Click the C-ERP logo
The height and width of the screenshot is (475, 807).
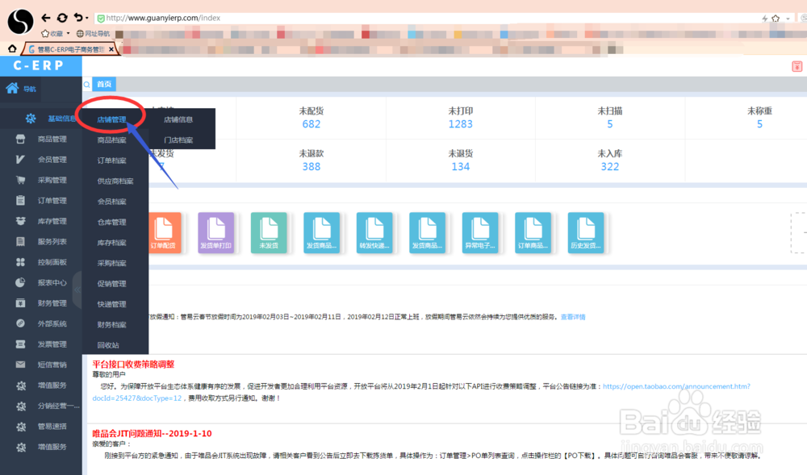[39, 66]
